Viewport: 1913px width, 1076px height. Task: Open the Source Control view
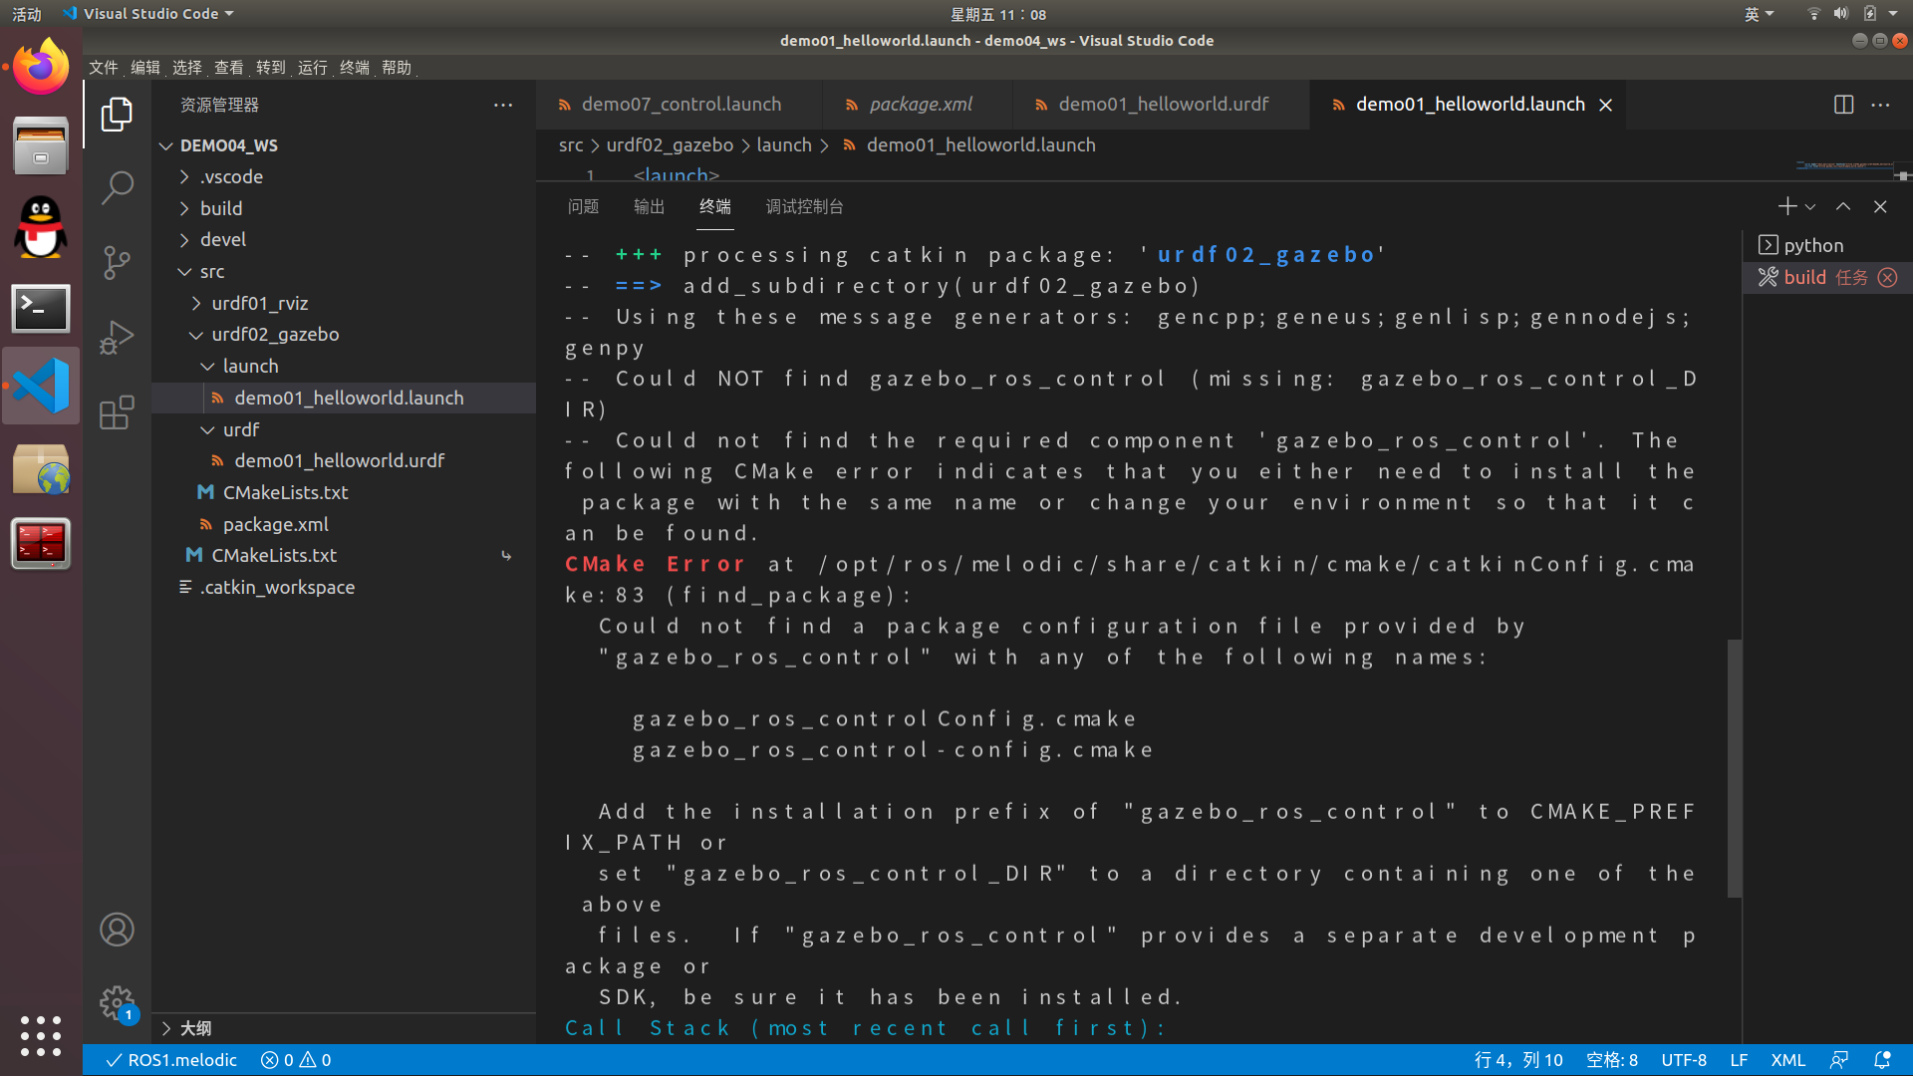[x=117, y=262]
